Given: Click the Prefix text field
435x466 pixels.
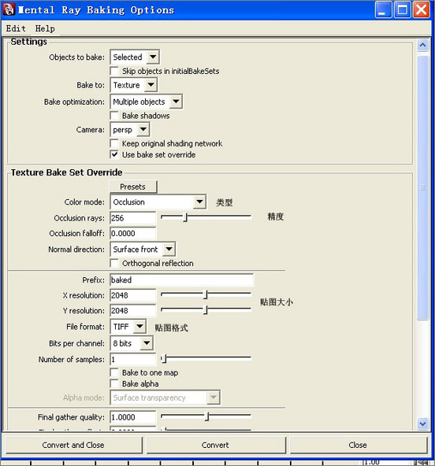Looking at the screenshot, I should click(x=181, y=280).
